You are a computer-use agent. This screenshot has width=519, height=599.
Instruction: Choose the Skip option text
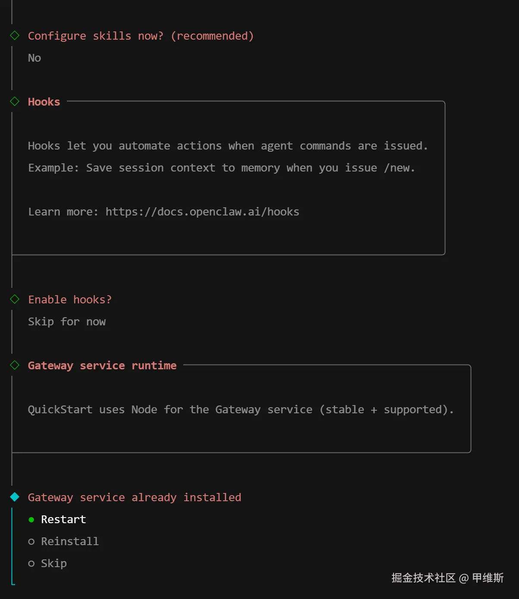[54, 563]
